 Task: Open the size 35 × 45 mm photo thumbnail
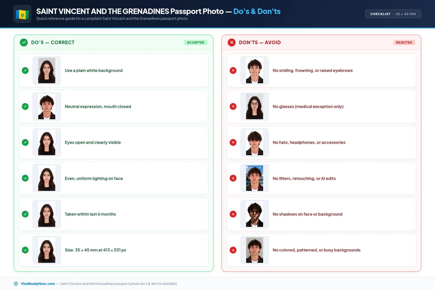point(47,250)
